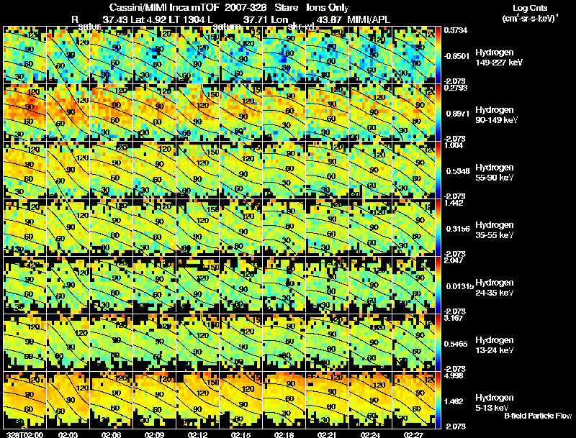Open the 90-149 keV image panel at 02:24
Image resolution: width=576 pixels, height=438 pixels.
point(371,113)
